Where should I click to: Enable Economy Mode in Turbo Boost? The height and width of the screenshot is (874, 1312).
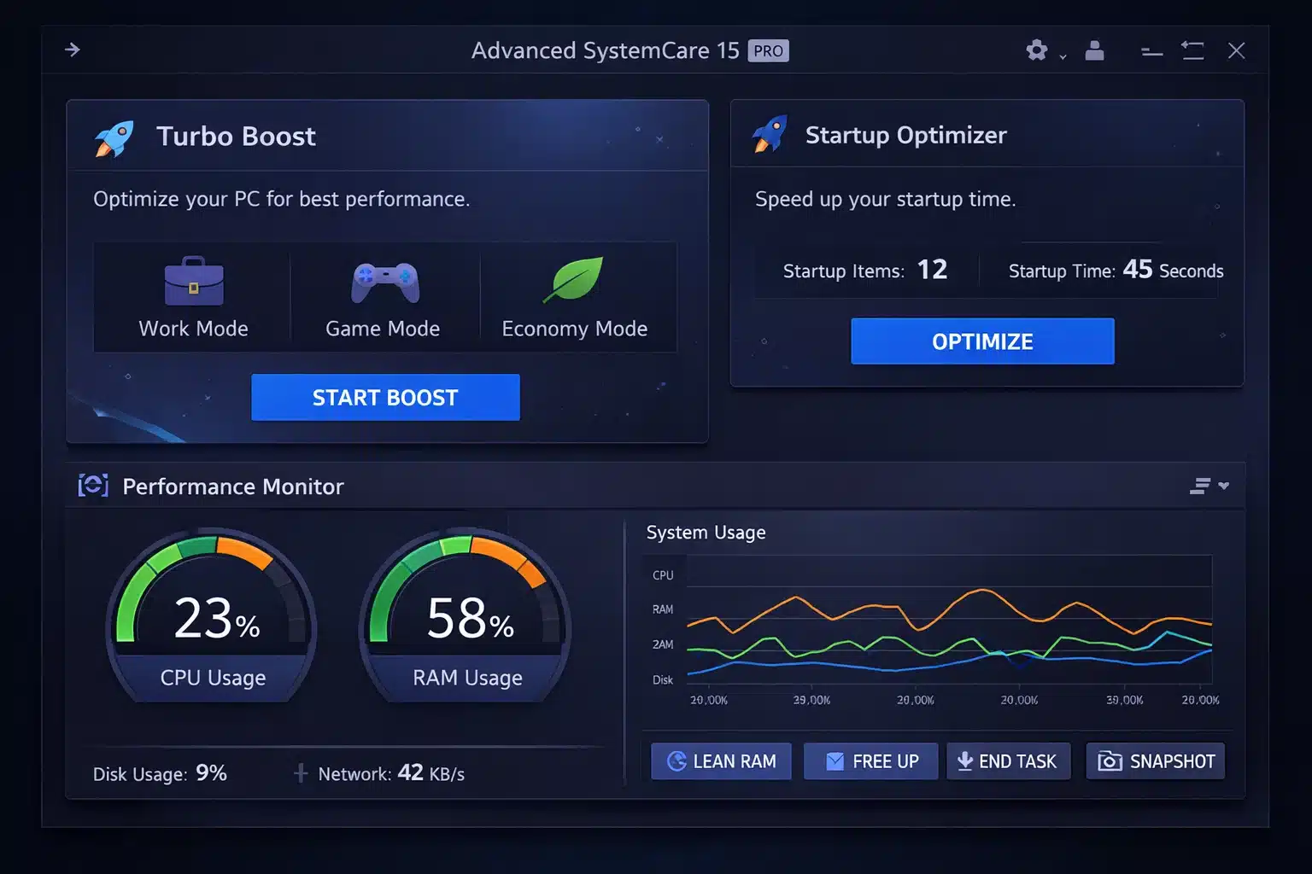click(x=574, y=297)
